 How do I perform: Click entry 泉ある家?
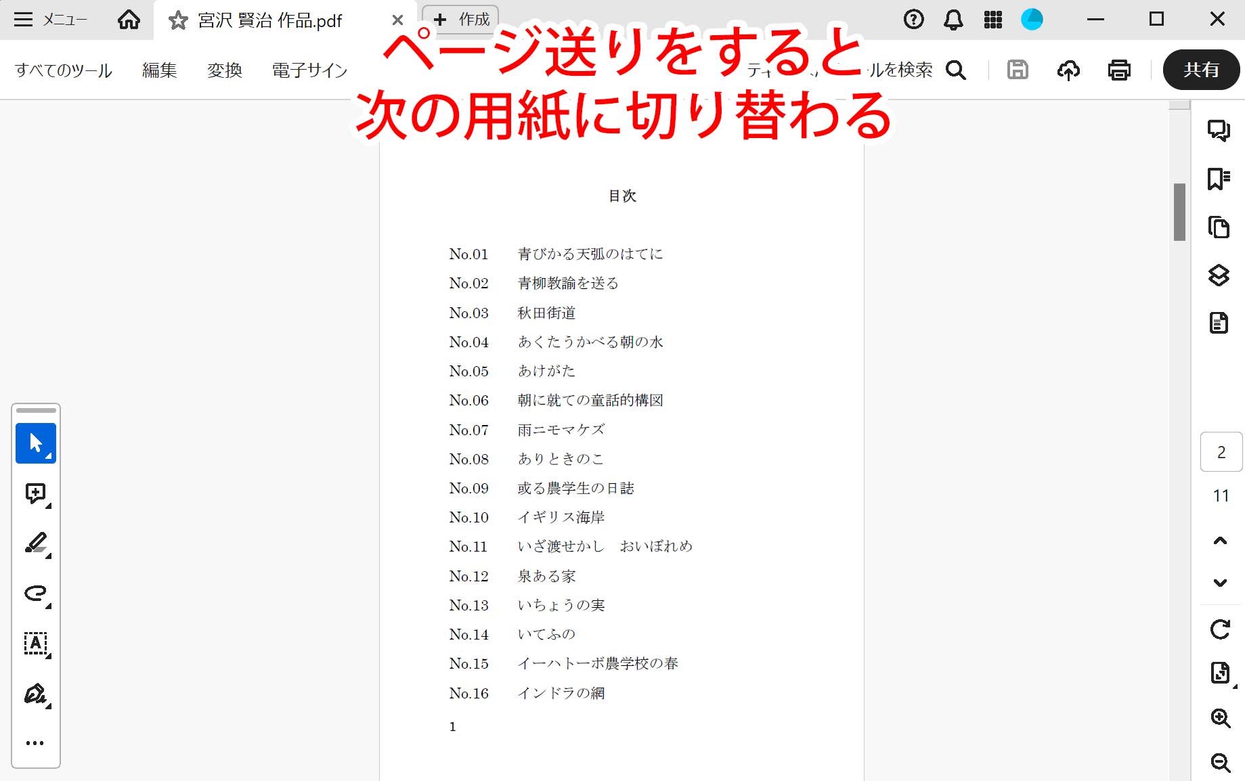point(546,576)
